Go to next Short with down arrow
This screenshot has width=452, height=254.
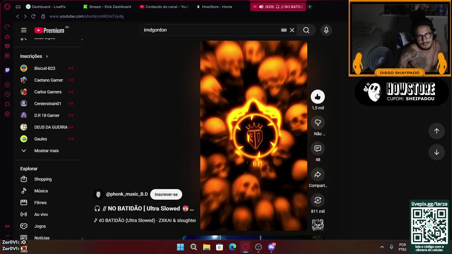click(x=436, y=152)
